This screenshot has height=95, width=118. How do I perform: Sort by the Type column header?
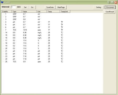point(17,12)
